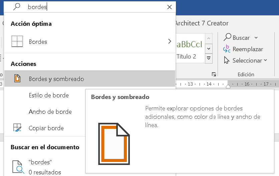Screen dimensions: 279x176
Task: Search document for "bordes" result entry
Action: tap(45, 167)
